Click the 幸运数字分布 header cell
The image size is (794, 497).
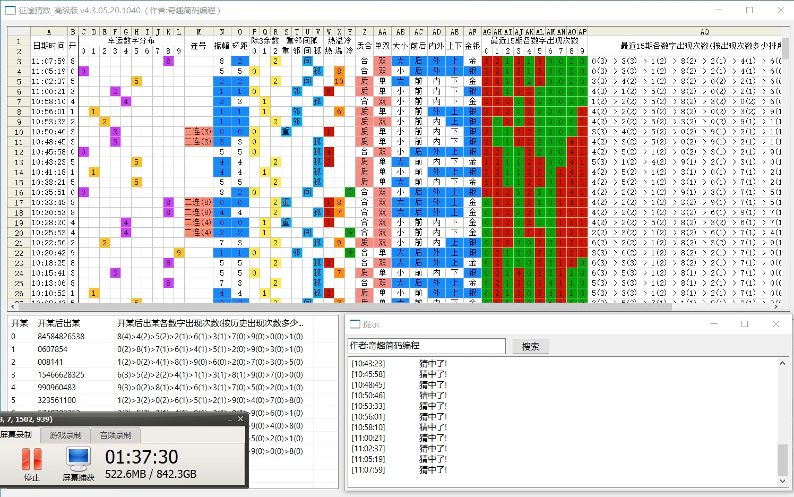pyautogui.click(x=131, y=41)
